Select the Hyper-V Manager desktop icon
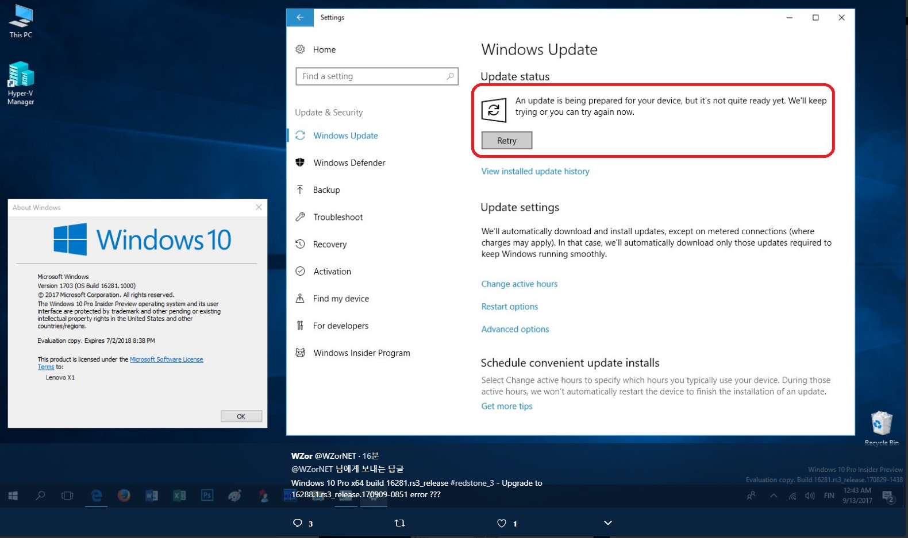Image resolution: width=908 pixels, height=538 pixels. click(x=21, y=83)
